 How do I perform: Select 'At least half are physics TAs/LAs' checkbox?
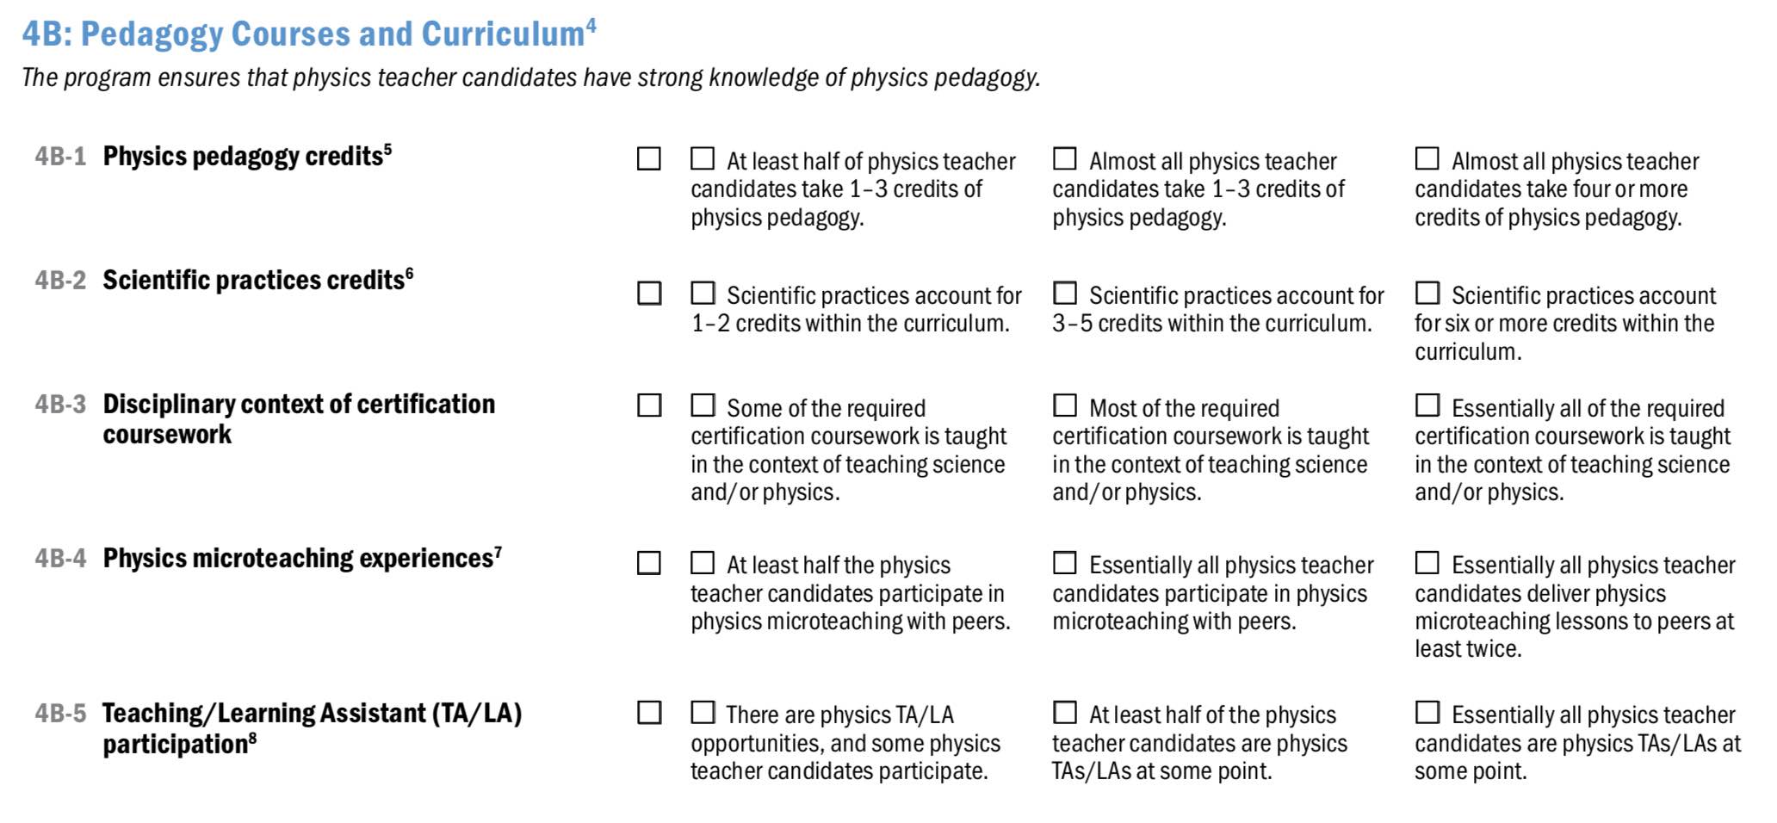tap(1065, 713)
